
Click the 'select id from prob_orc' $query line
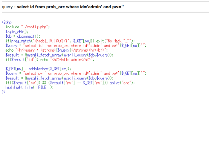coord(76,46)
